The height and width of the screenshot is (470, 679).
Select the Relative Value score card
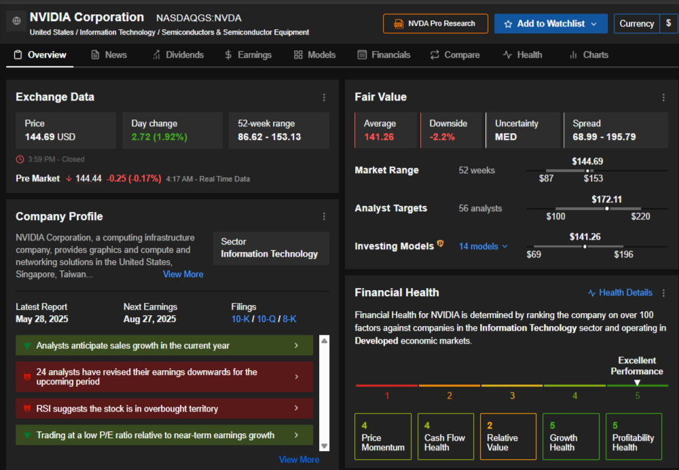coord(508,436)
